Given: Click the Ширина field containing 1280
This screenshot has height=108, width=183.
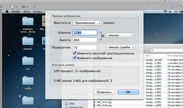Looking at the screenshot, I should (x=85, y=33).
